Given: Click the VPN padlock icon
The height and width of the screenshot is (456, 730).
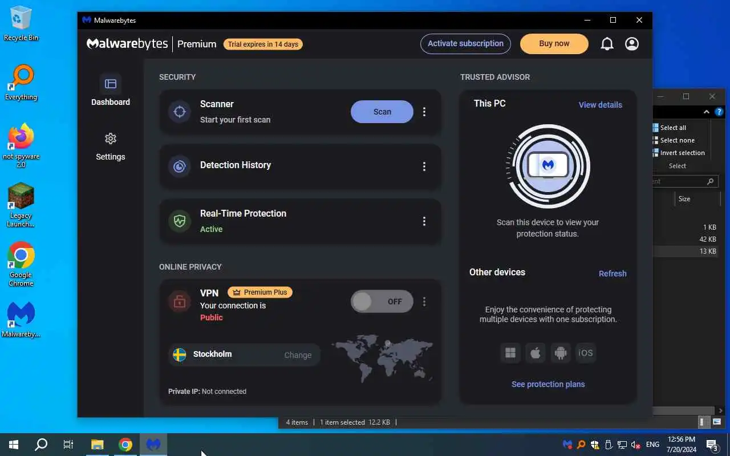Looking at the screenshot, I should tap(180, 302).
